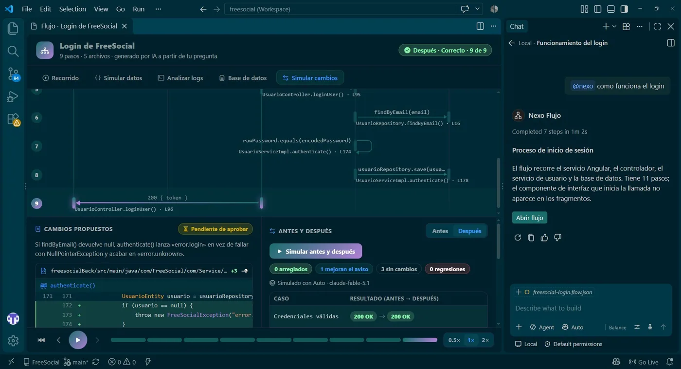This screenshot has width=681, height=369.
Task: Focus the Describe what to build input
Action: 591,308
